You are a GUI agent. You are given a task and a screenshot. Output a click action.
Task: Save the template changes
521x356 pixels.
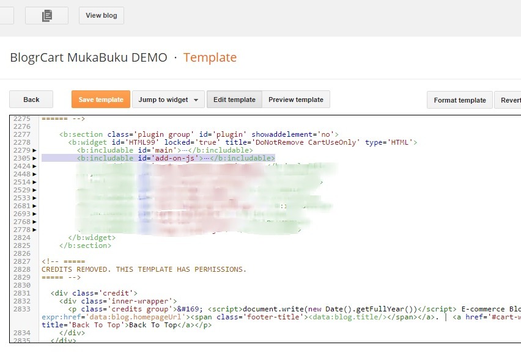(101, 100)
